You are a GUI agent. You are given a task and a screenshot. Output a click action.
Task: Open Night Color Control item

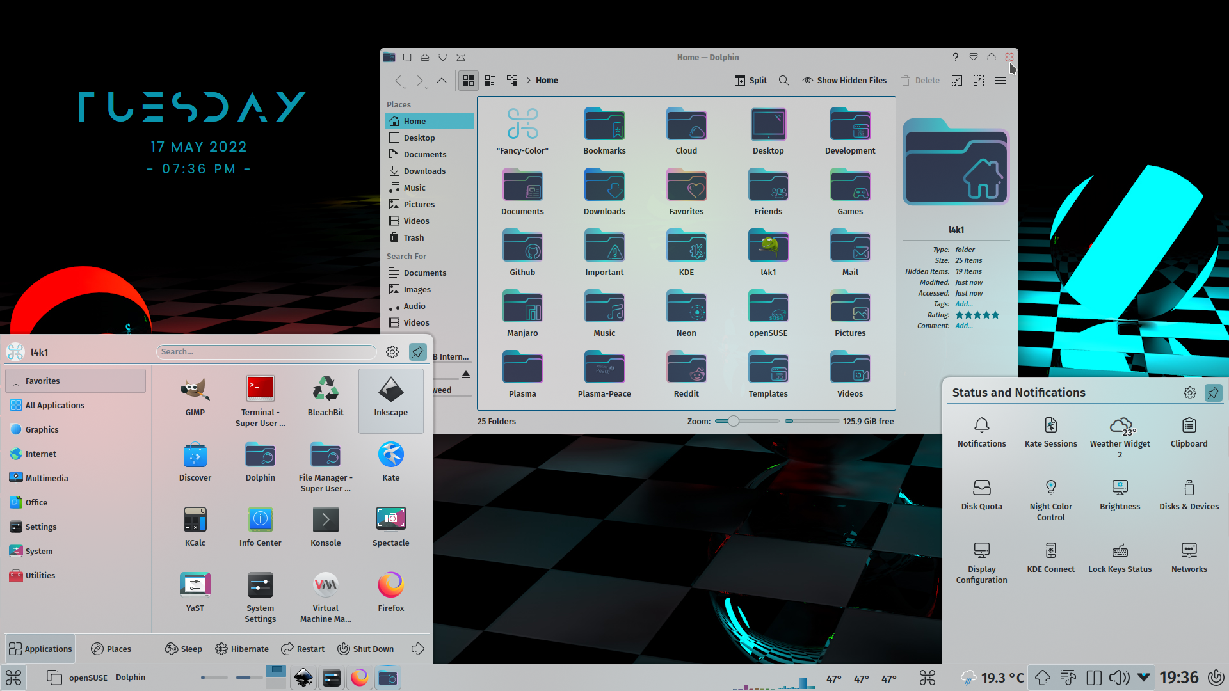(x=1051, y=500)
